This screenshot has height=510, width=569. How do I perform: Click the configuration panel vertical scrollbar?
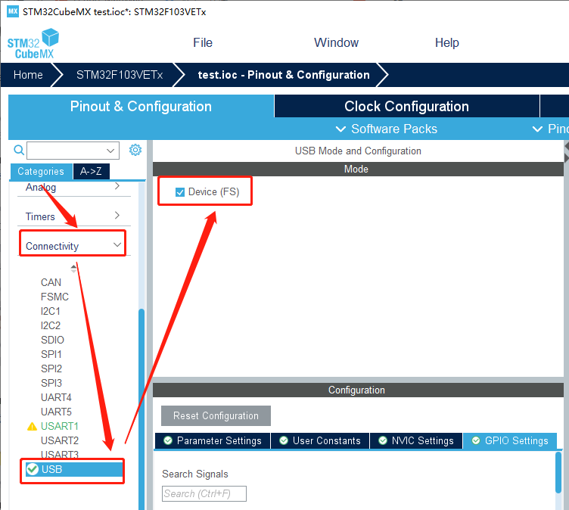tap(558, 472)
